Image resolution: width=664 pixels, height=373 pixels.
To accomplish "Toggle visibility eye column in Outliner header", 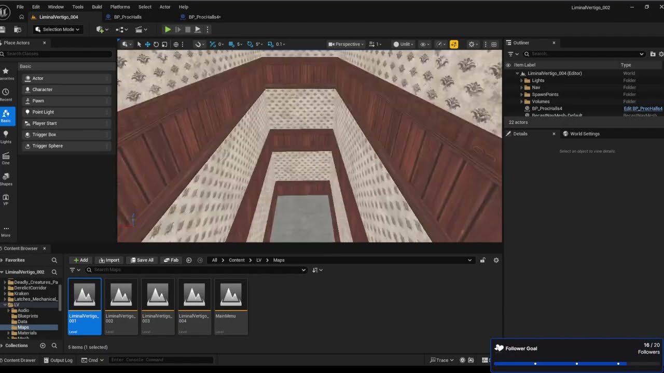I will coord(508,65).
